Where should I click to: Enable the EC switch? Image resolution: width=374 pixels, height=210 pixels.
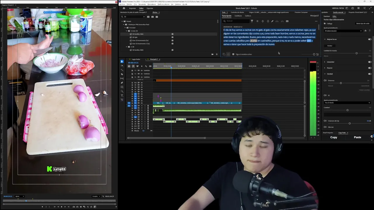point(325,95)
